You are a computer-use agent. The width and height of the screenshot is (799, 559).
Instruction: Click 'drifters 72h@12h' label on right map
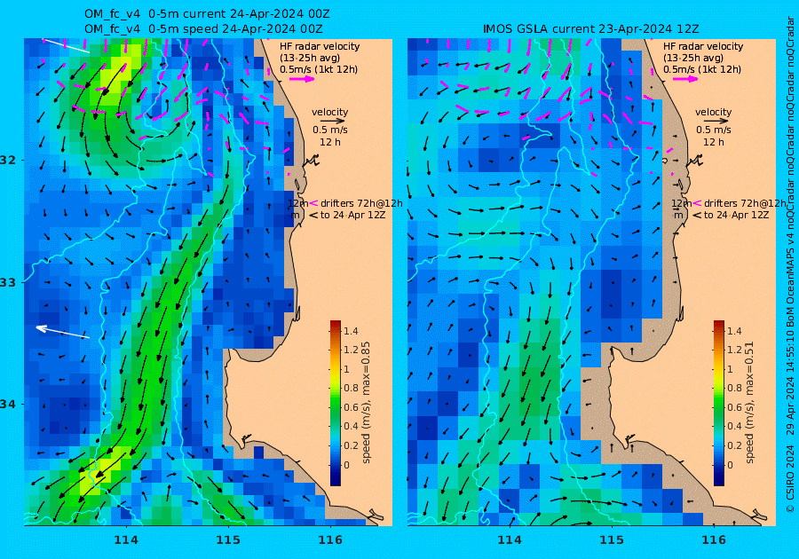745,203
